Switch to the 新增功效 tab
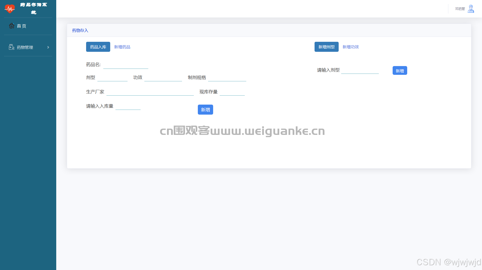The width and height of the screenshot is (482, 270). (351, 47)
